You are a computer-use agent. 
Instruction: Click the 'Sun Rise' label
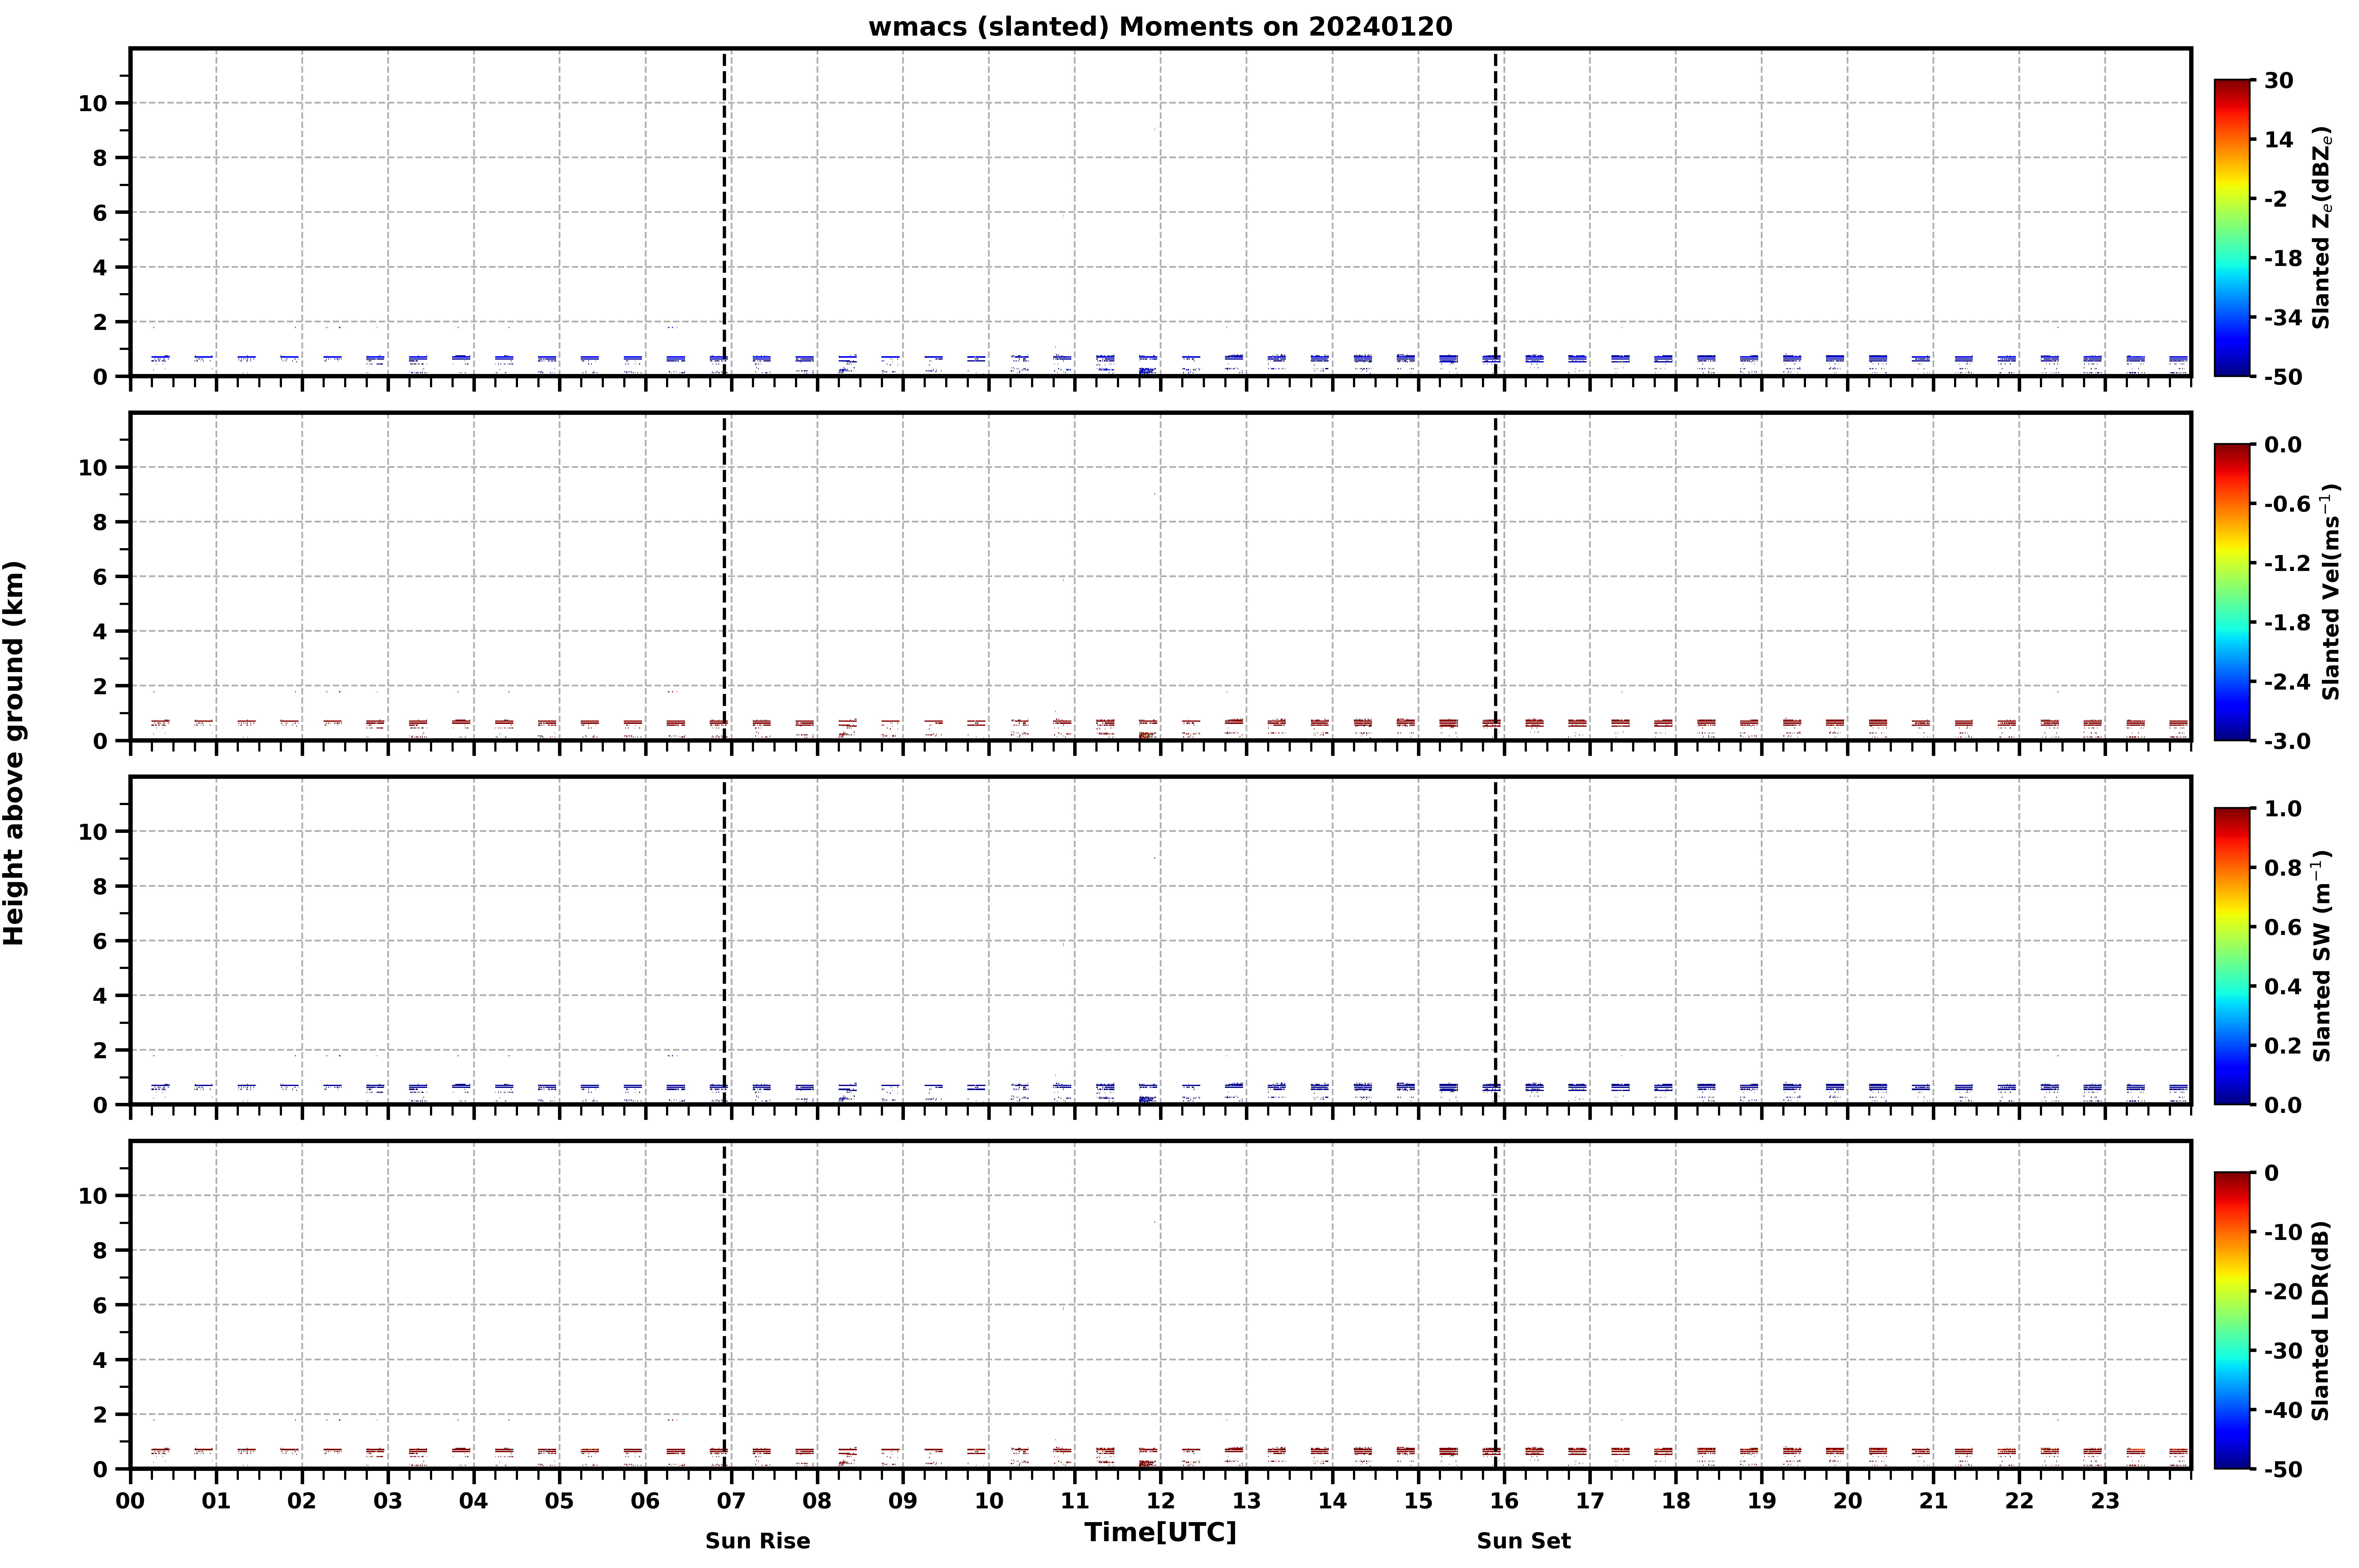(757, 1541)
